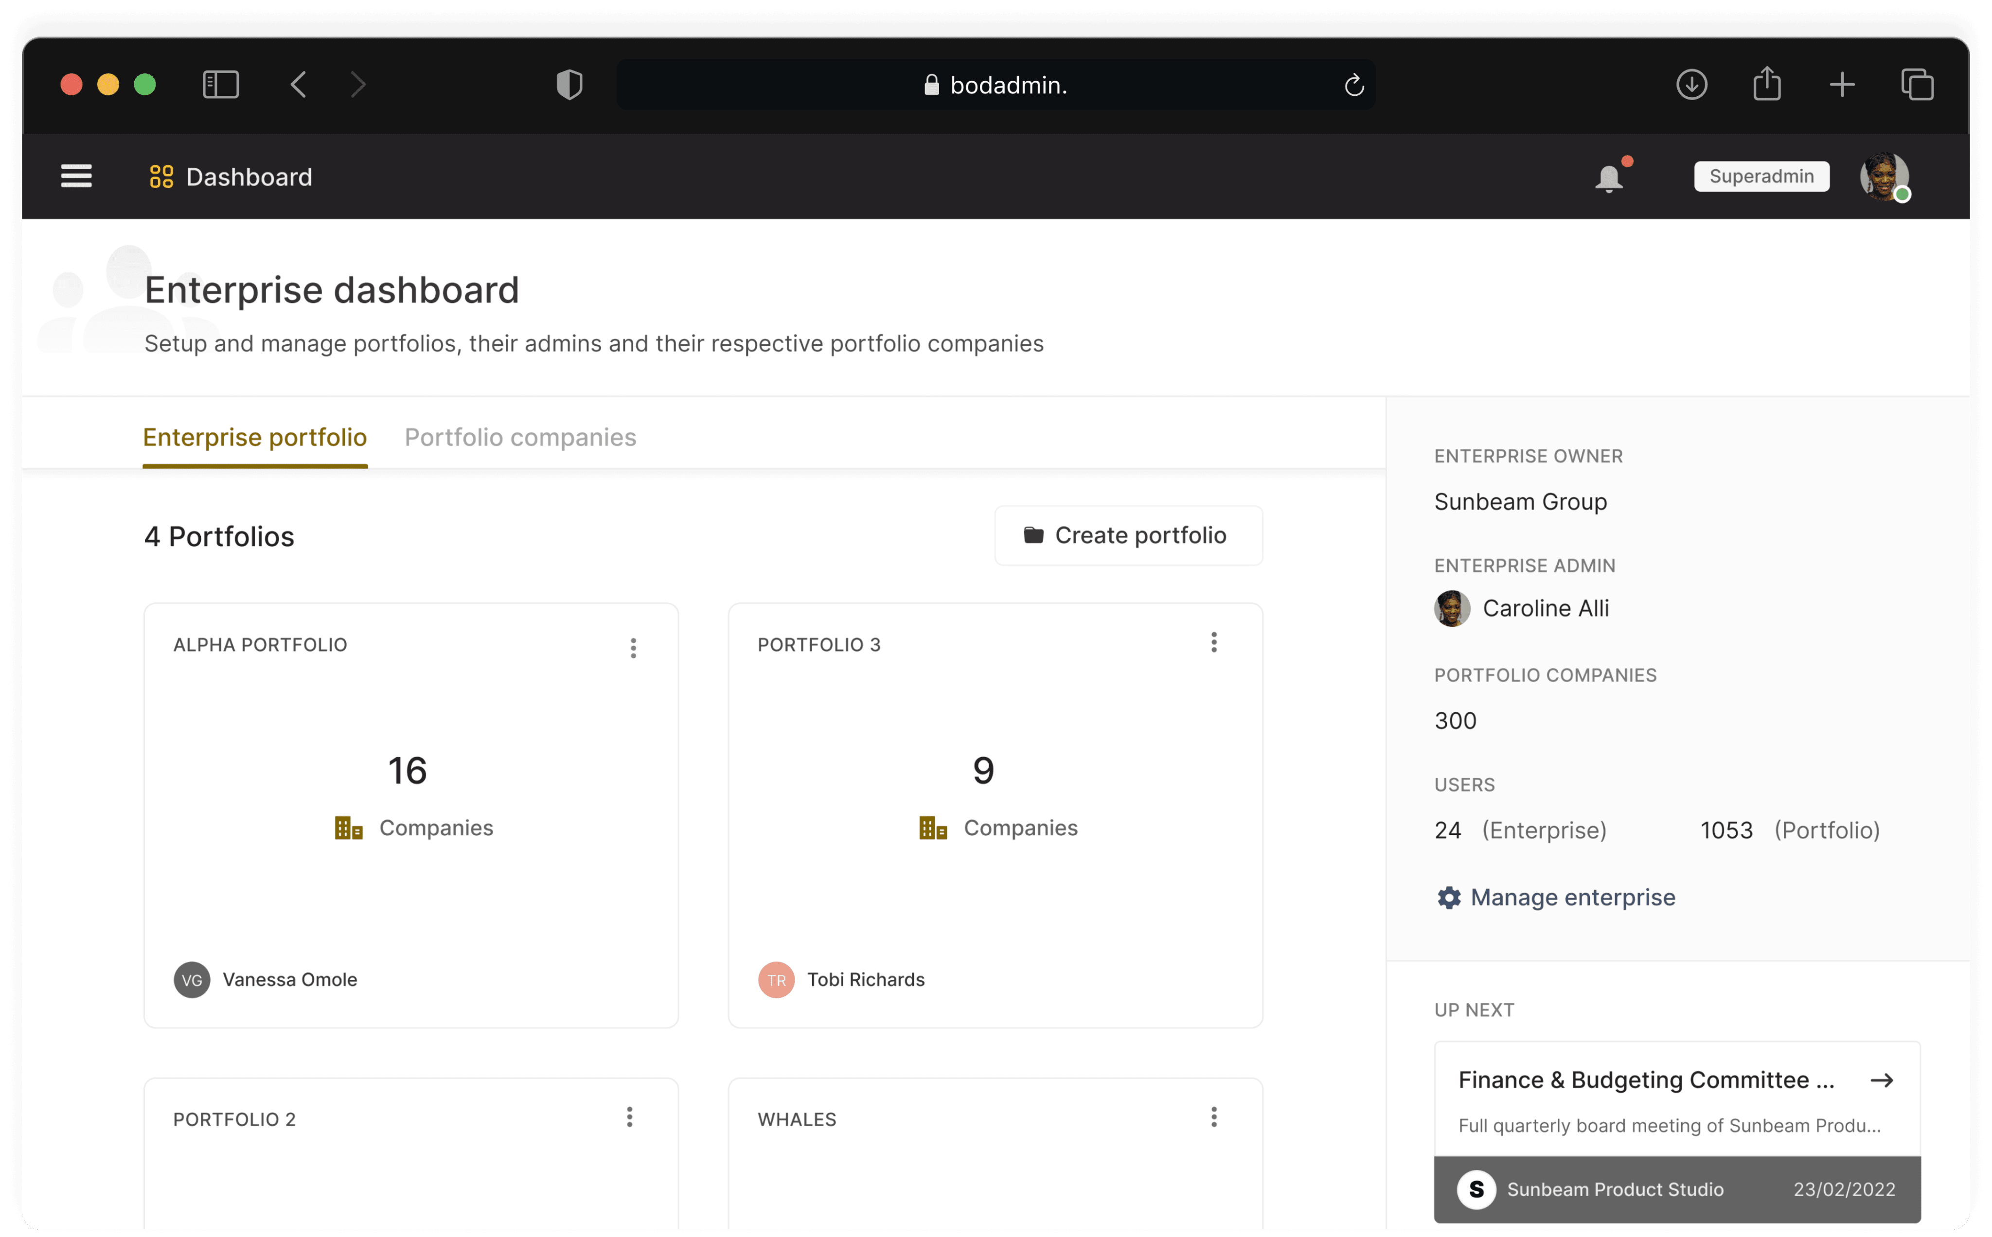Open Alpha Portfolio options menu
The image size is (1992, 1237).
(x=633, y=648)
